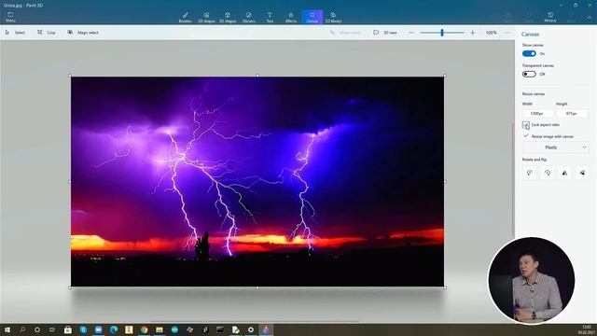Choose the Crop tool

click(47, 33)
